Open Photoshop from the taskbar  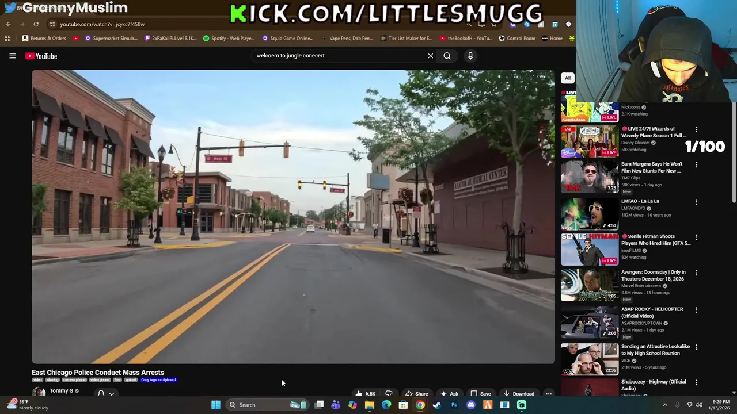[x=454, y=405]
